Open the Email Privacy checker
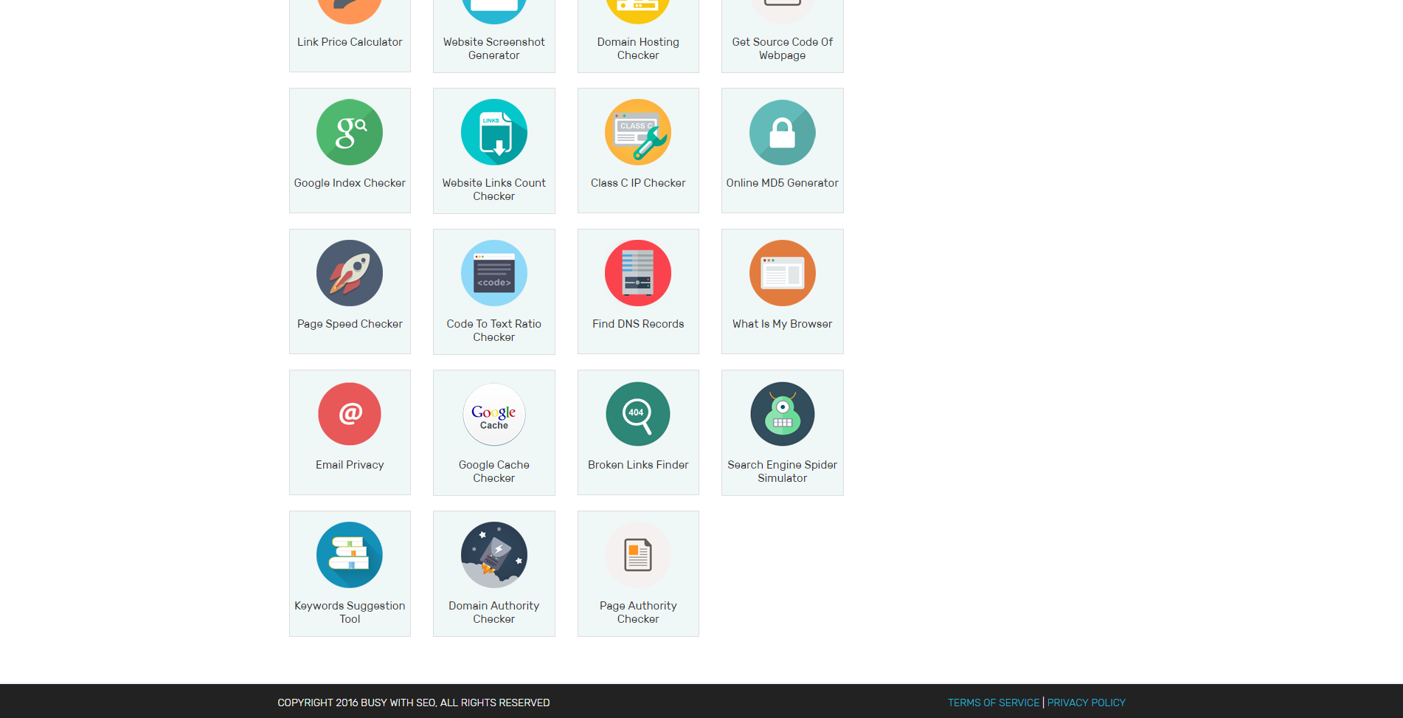 coord(350,432)
